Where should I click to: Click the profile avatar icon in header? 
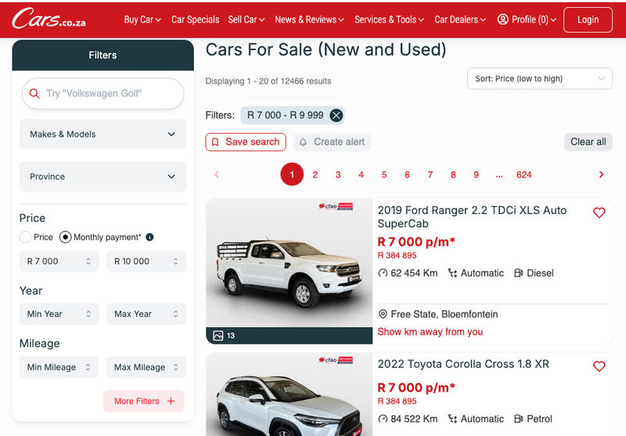502,19
